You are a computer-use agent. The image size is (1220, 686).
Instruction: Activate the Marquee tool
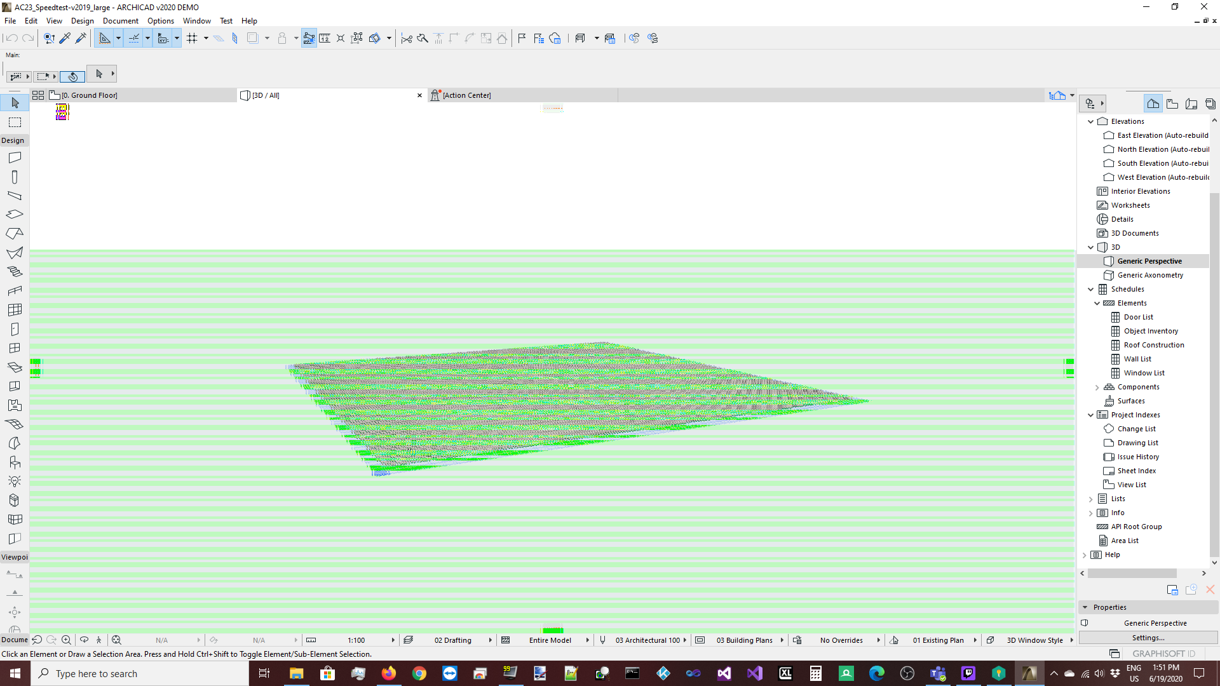click(14, 122)
